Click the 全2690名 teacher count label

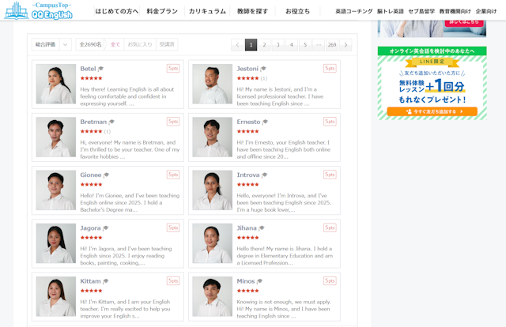point(90,44)
